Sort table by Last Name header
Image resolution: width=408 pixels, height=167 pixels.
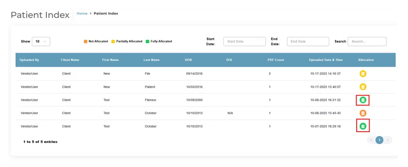pyautogui.click(x=151, y=60)
